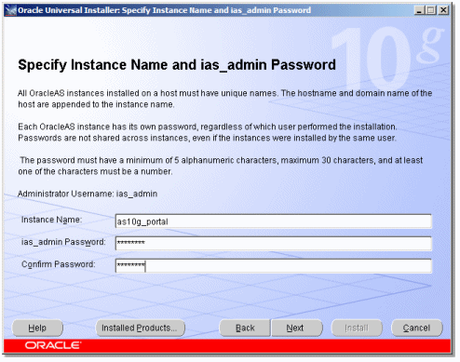
Task: Click the ias_admin Password label
Action: pyautogui.click(x=63, y=242)
